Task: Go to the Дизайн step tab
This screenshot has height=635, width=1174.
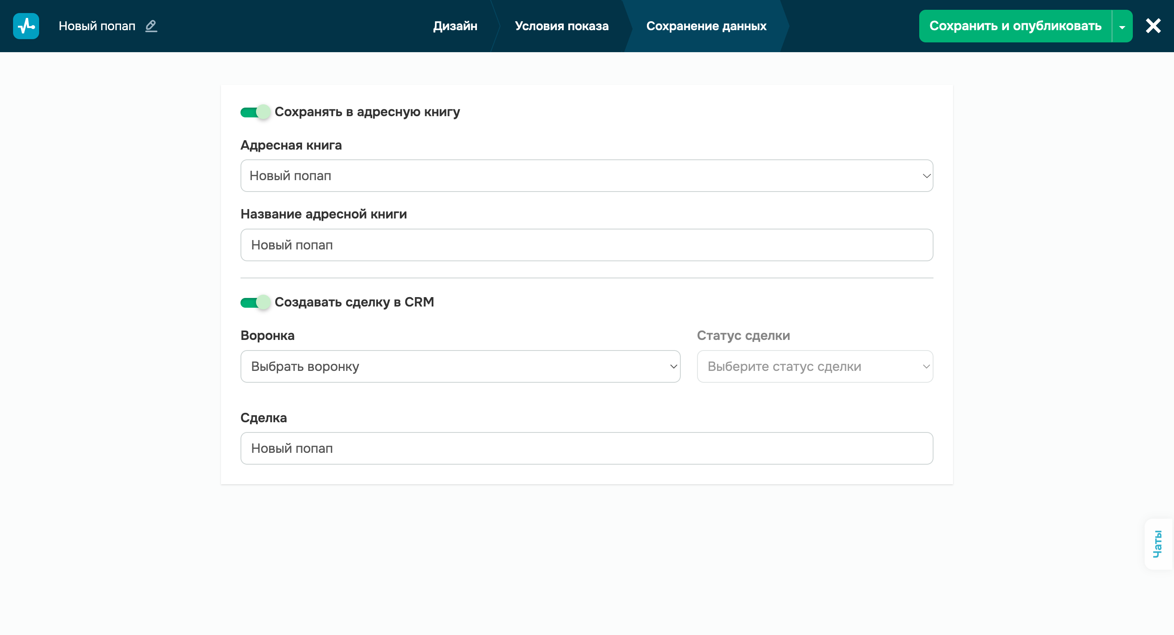Action: pyautogui.click(x=455, y=26)
